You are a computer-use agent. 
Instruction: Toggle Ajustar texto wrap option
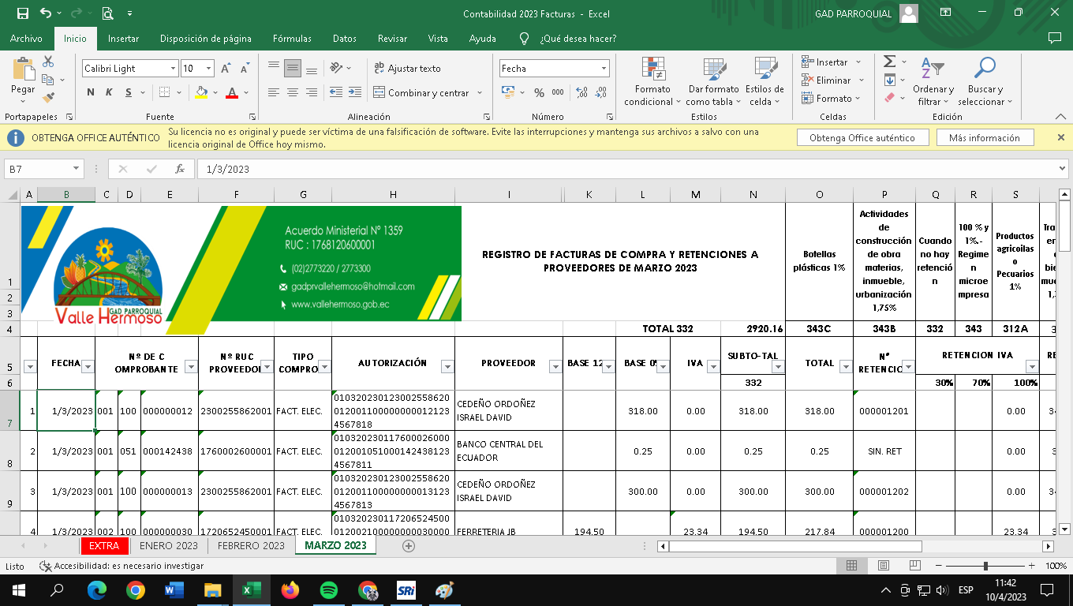407,69
